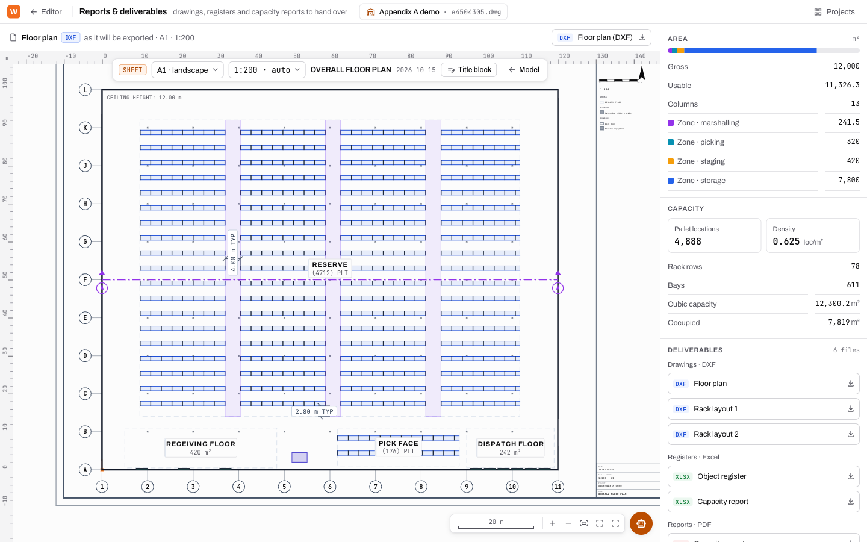Image resolution: width=867 pixels, height=542 pixels.
Task: Zoom out with the minus icon
Action: (568, 523)
